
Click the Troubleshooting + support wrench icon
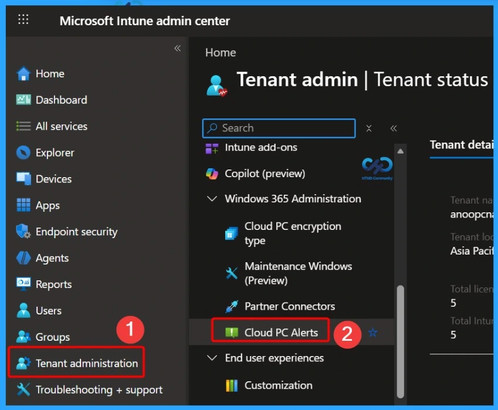(x=23, y=389)
